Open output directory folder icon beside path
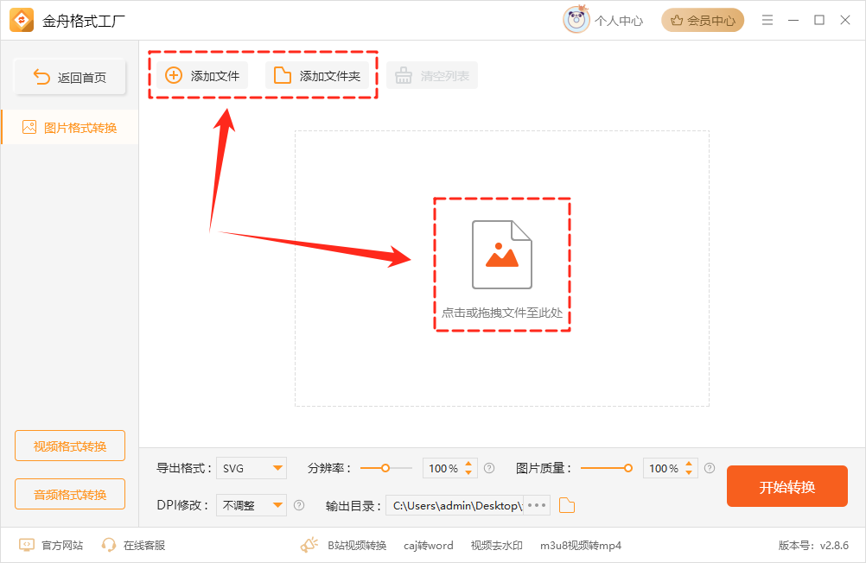This screenshot has width=866, height=563. coord(567,505)
